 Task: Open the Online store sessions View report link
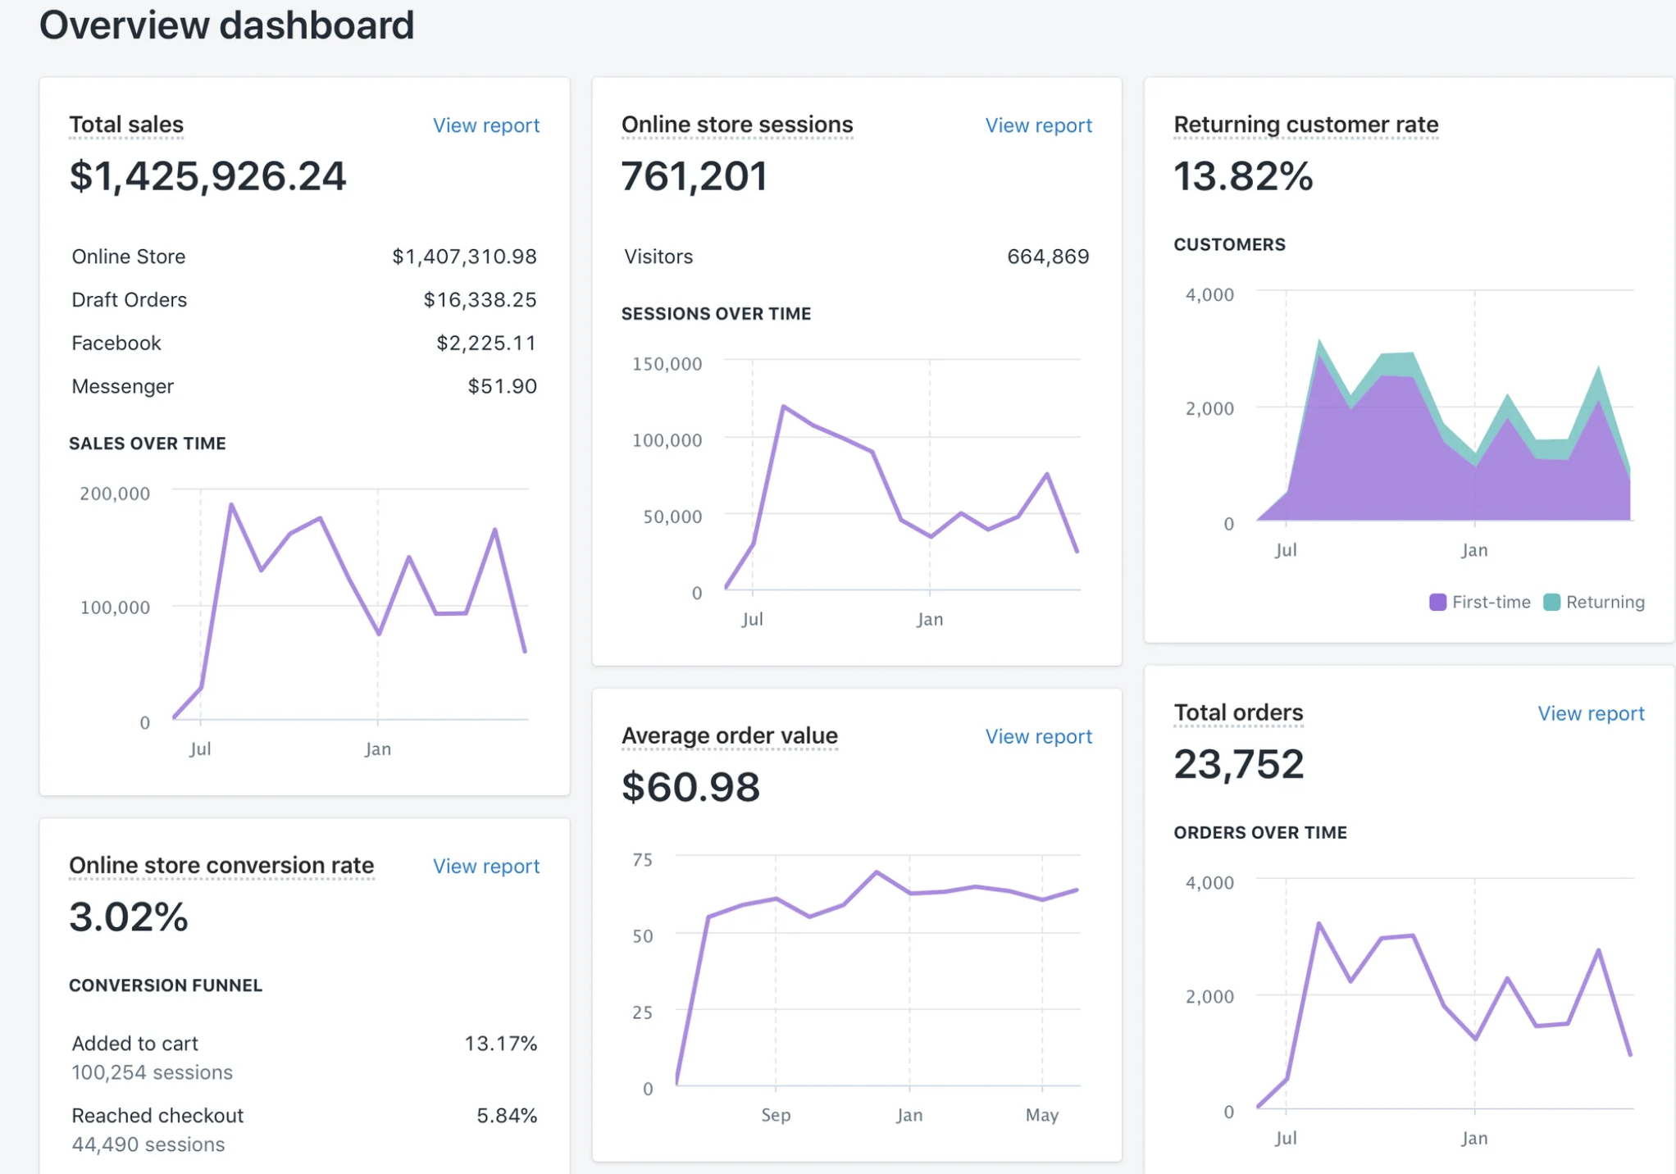(x=1038, y=125)
